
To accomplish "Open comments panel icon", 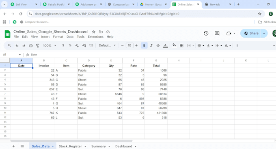I will click(x=217, y=33).
